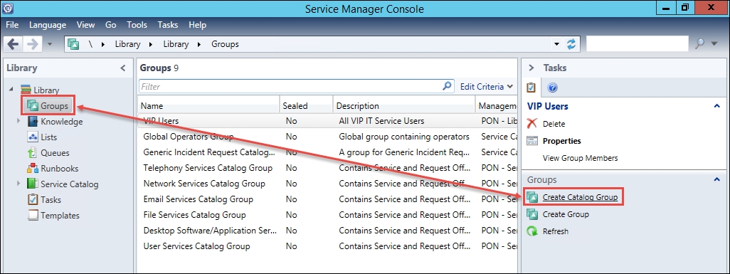Open the Edit Criteria dropdown
The image size is (730, 274).
pos(486,87)
